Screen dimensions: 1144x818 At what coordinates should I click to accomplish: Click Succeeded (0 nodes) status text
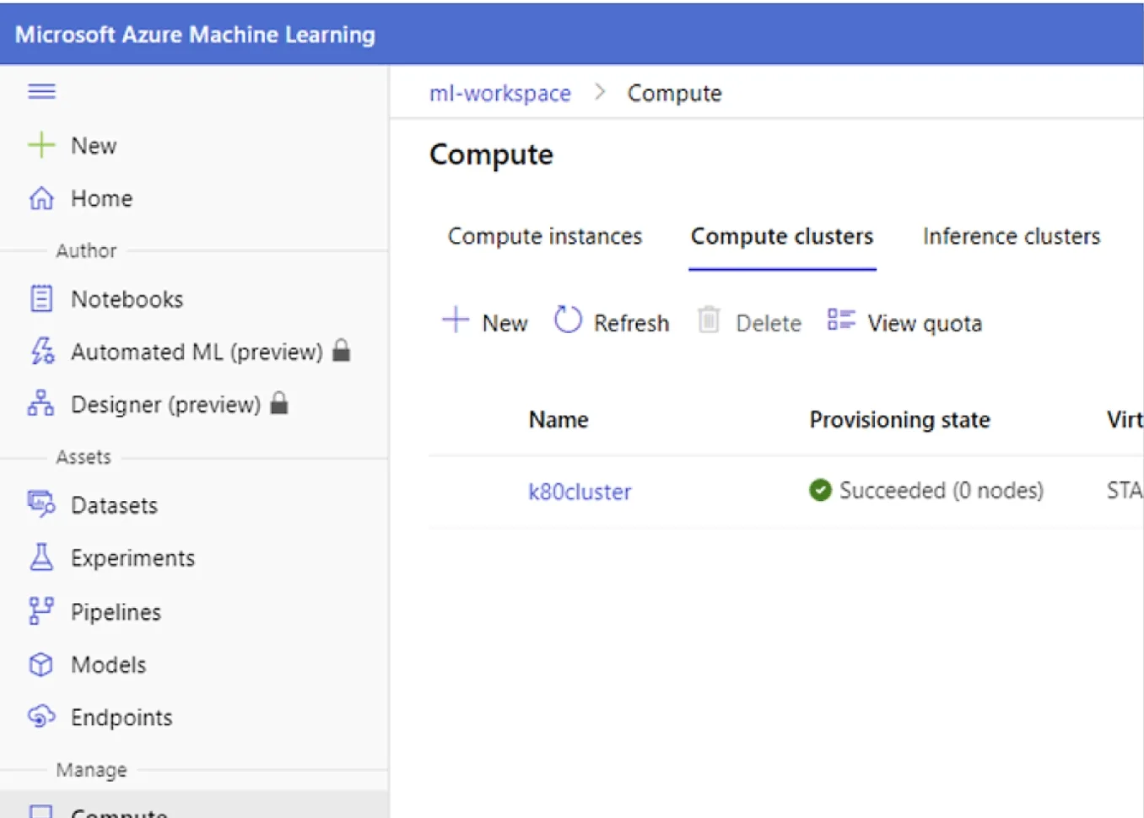(942, 490)
